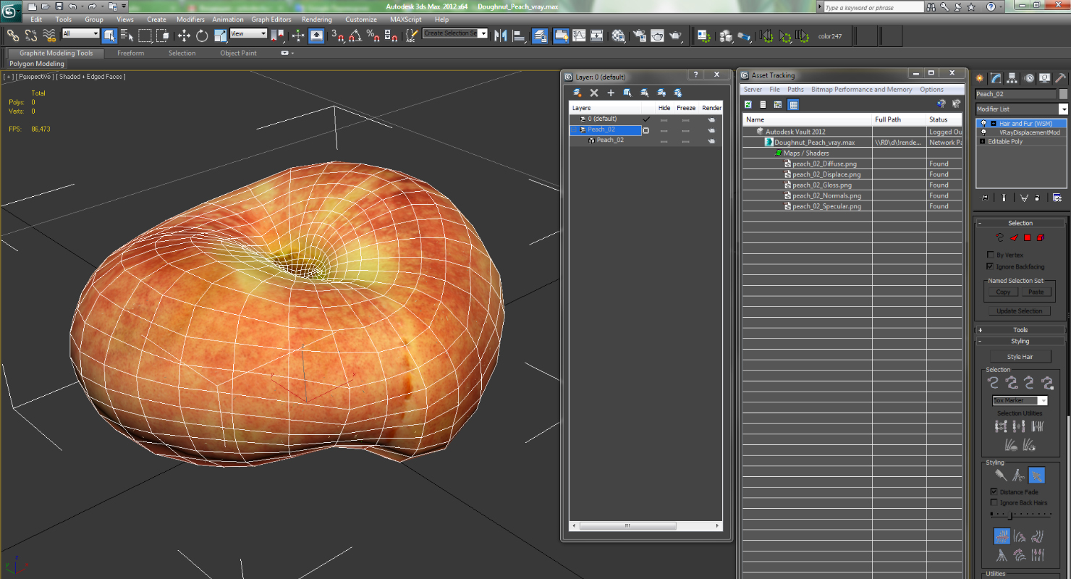Click Configure Modifier Sets icon

click(x=1057, y=198)
